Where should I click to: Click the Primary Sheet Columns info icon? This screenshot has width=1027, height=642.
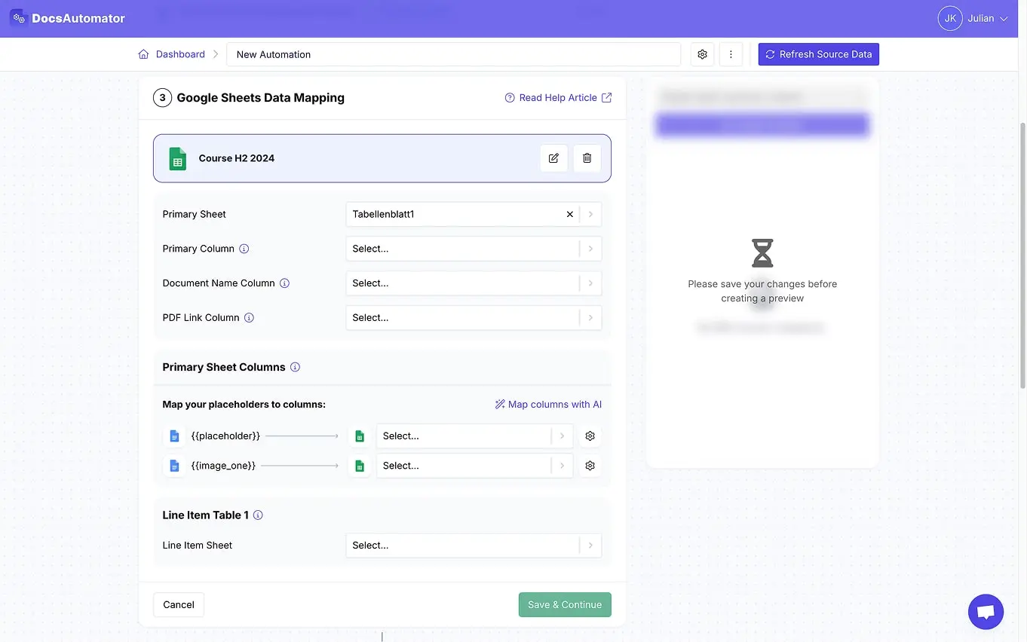[x=295, y=367]
